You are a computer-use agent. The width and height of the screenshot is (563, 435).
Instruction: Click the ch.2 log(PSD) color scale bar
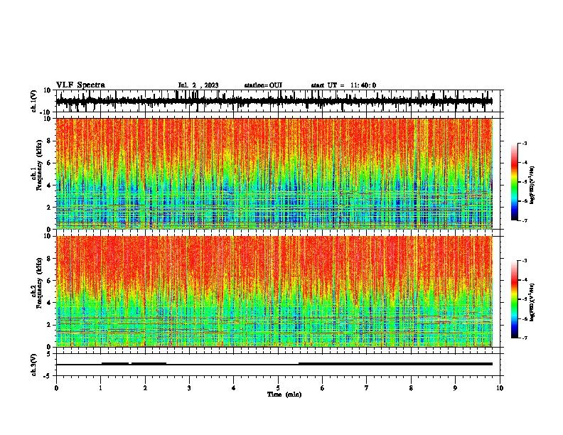514,299
